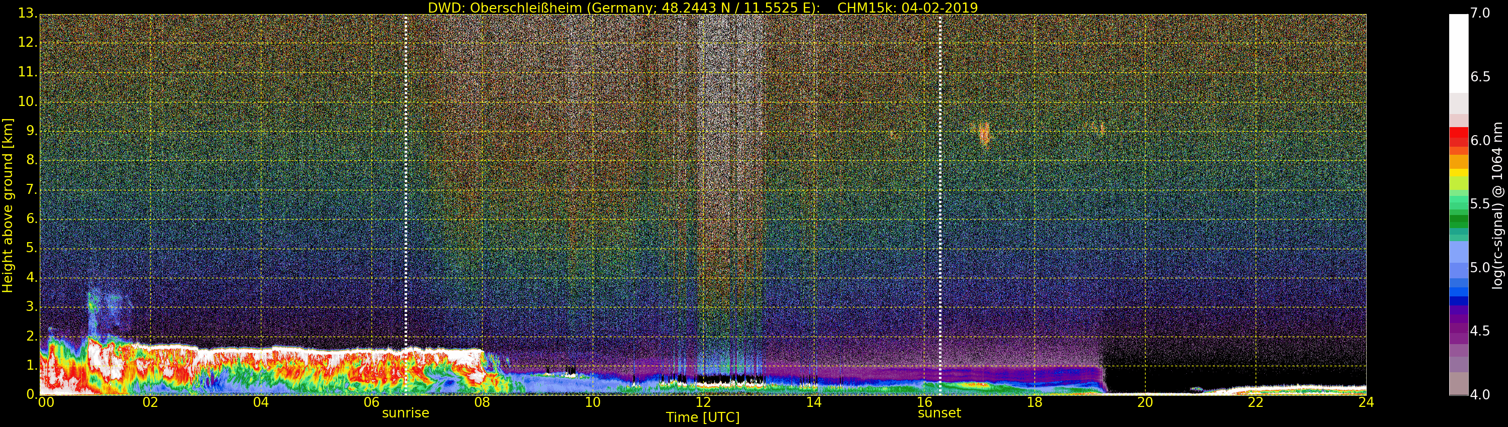1508x427 pixels.
Task: Click the 7.0 colorbar scale value
Action: point(1480,14)
